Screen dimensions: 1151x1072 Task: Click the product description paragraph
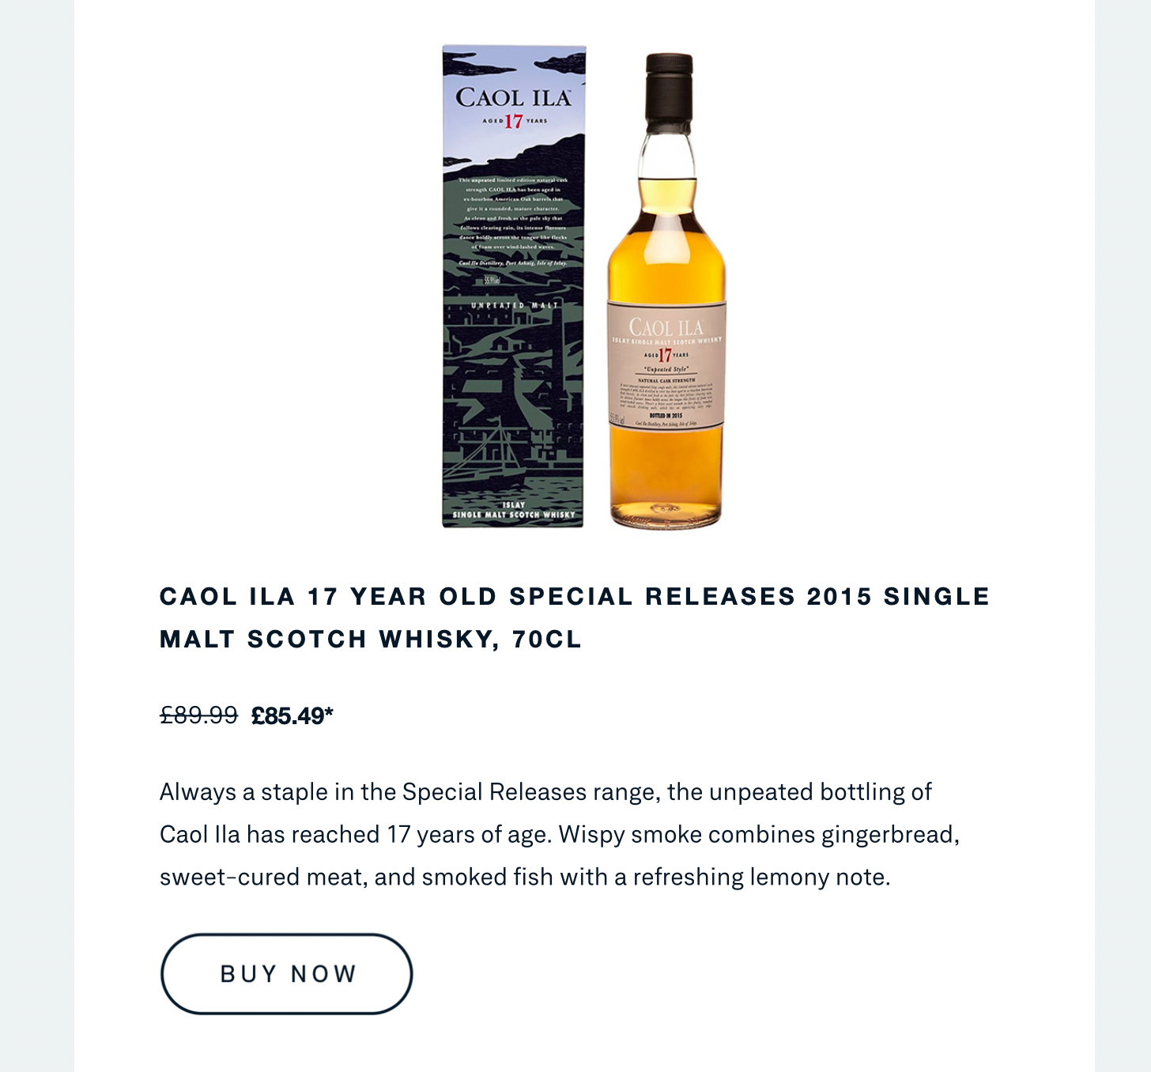(560, 834)
